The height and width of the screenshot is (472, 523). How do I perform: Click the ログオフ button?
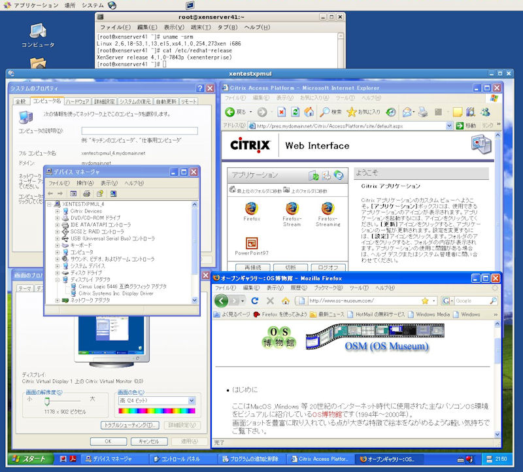pos(328,267)
